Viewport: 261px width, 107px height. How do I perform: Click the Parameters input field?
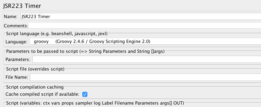pyautogui.click(x=146, y=59)
